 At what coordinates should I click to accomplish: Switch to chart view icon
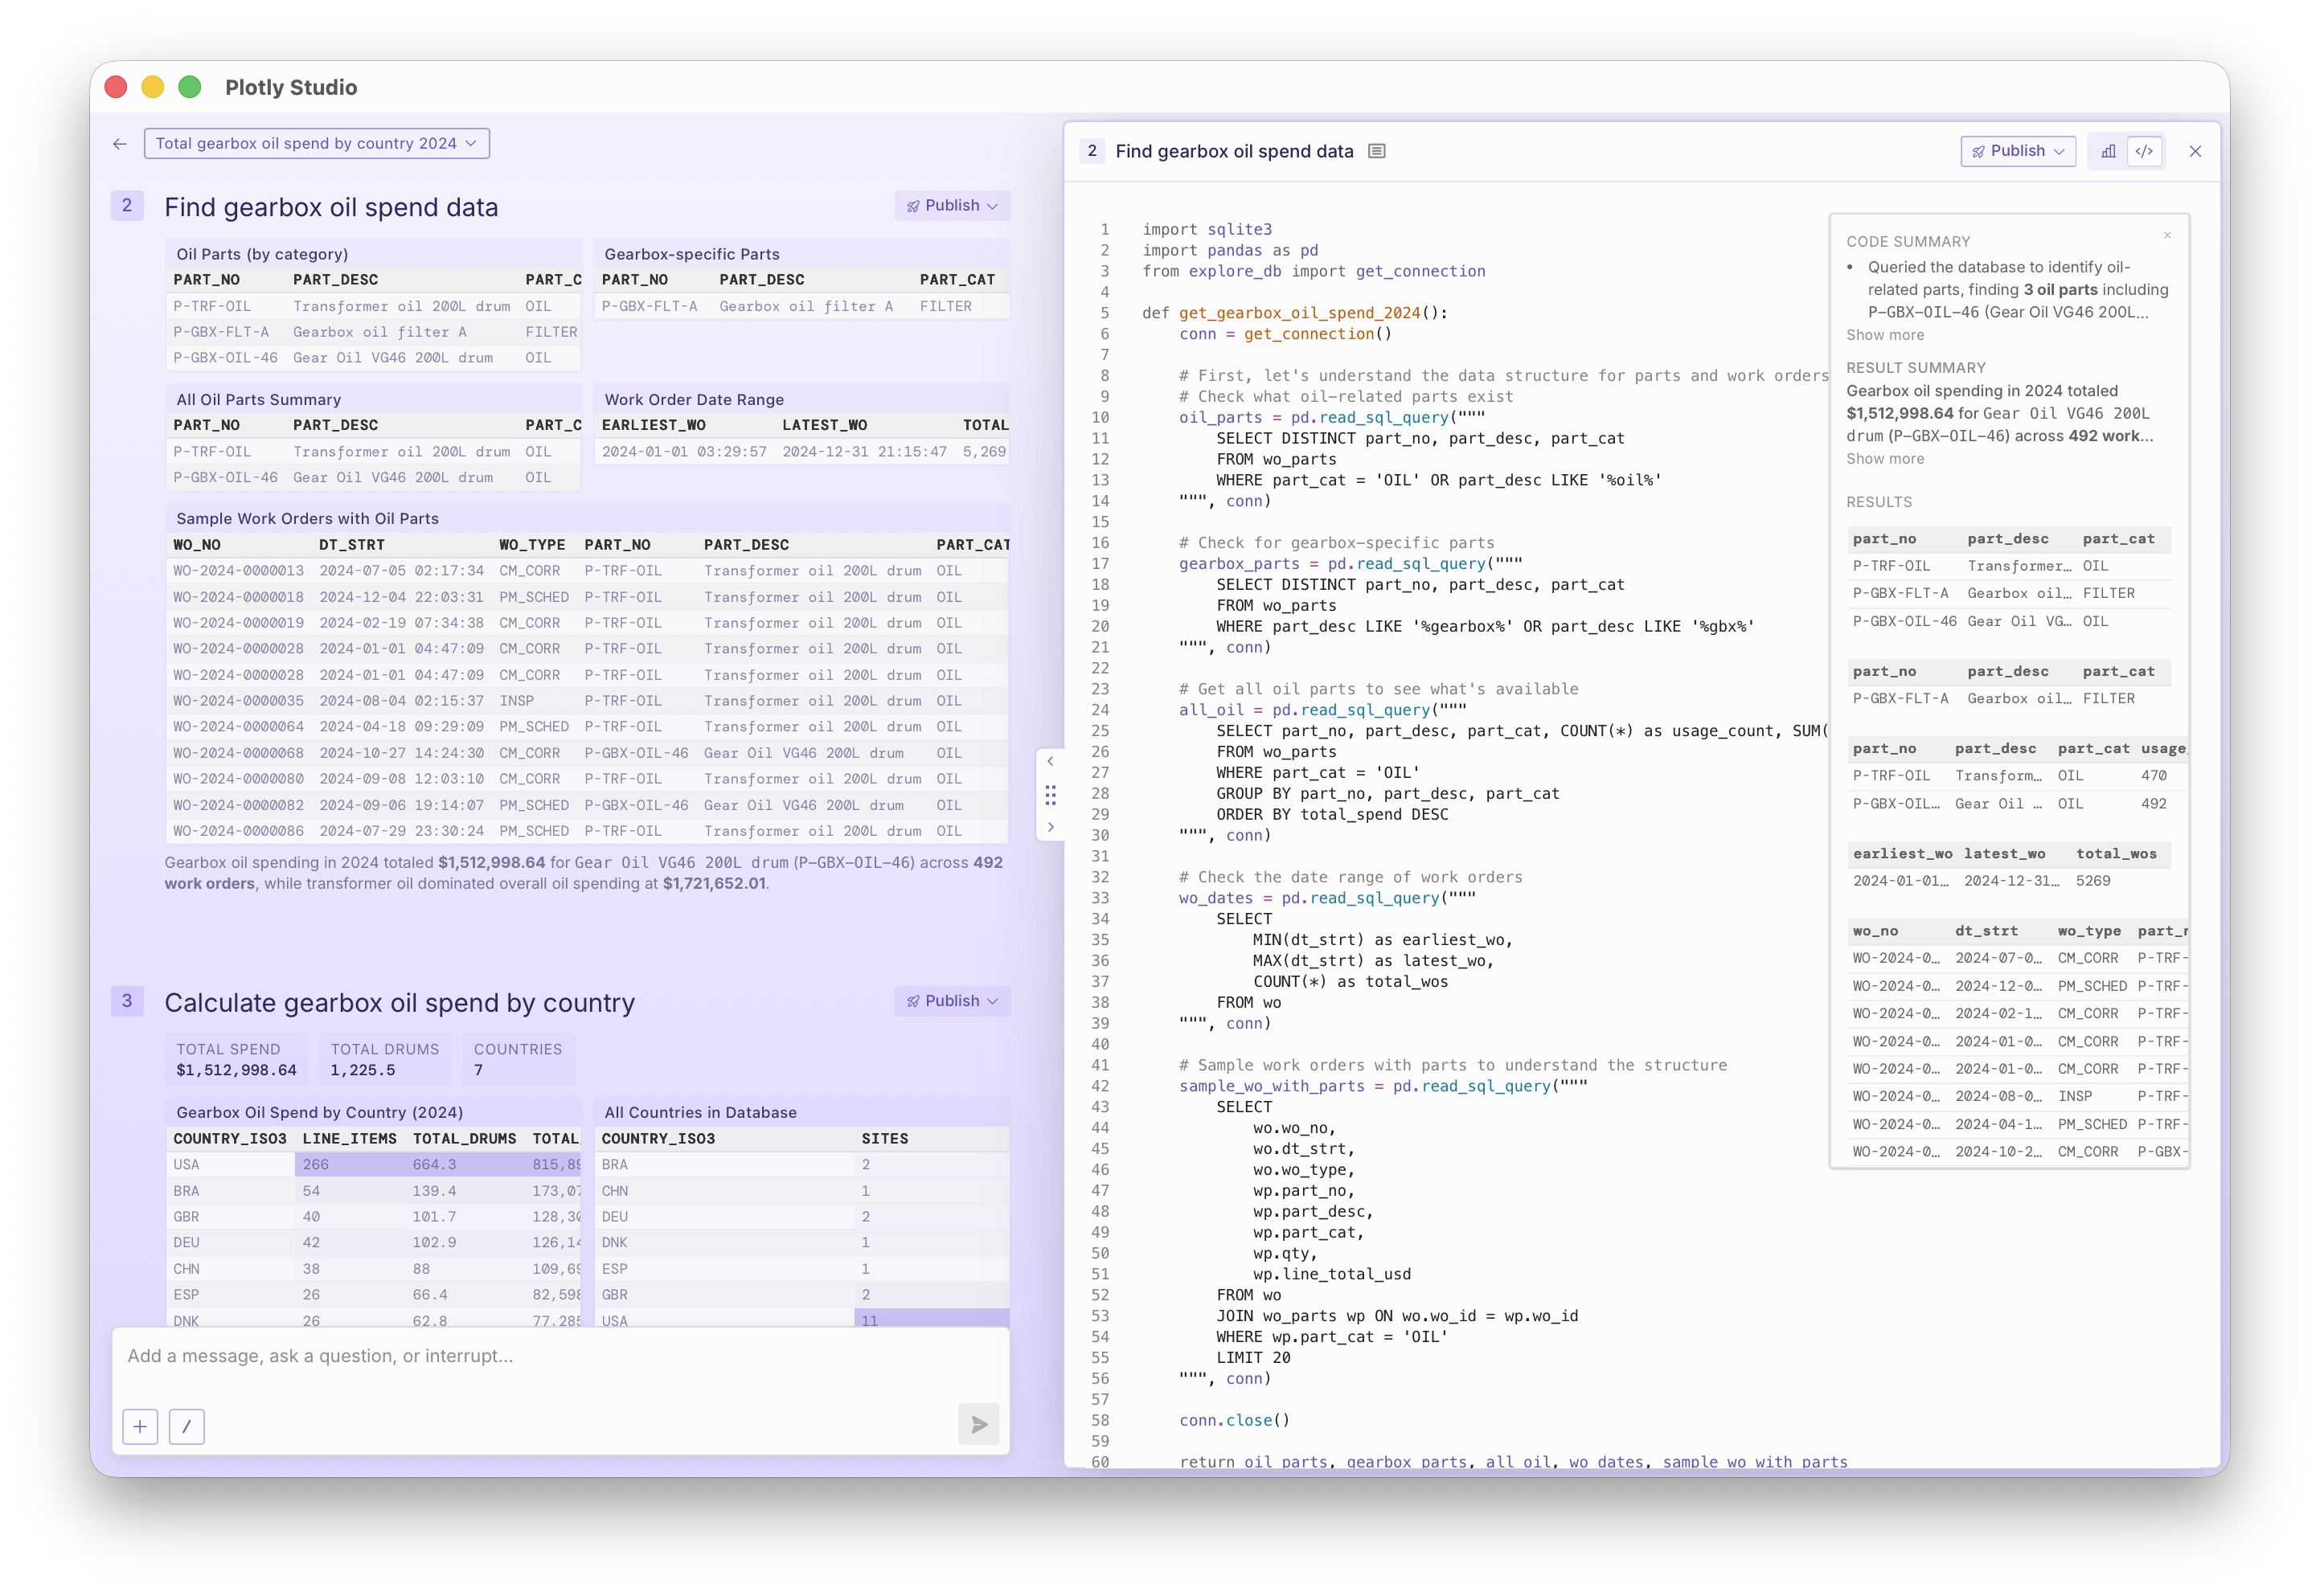tap(2108, 151)
